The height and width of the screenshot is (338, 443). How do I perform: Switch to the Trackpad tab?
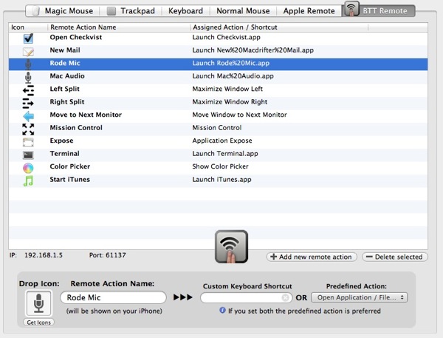click(131, 11)
